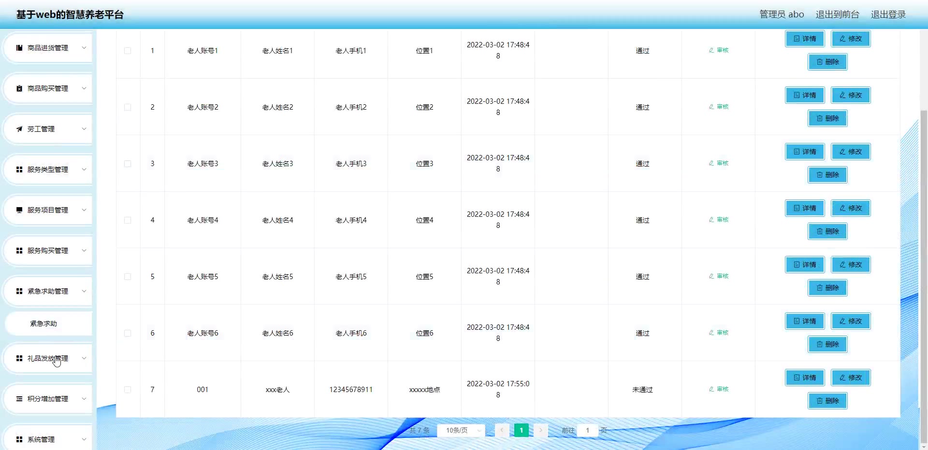Click 退出登录 in the header
This screenshot has width=928, height=450.
point(888,14)
